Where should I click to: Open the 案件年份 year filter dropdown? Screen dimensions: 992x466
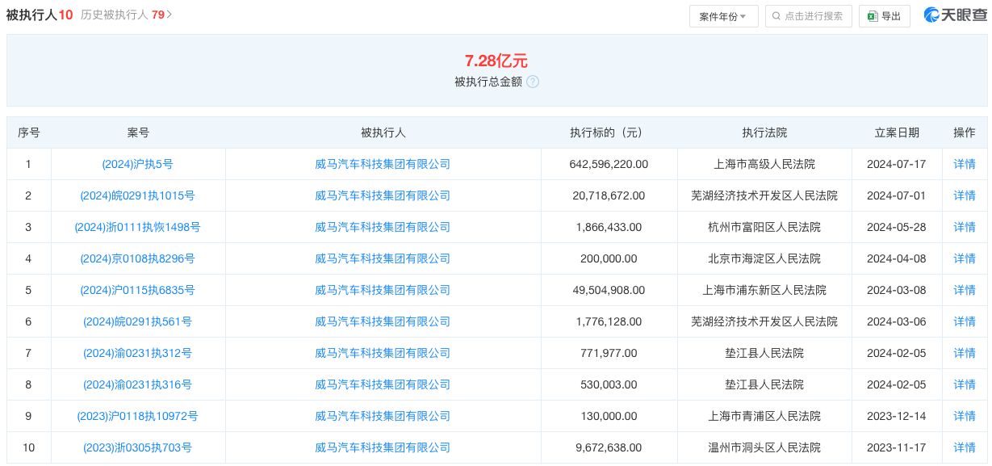coord(723,16)
